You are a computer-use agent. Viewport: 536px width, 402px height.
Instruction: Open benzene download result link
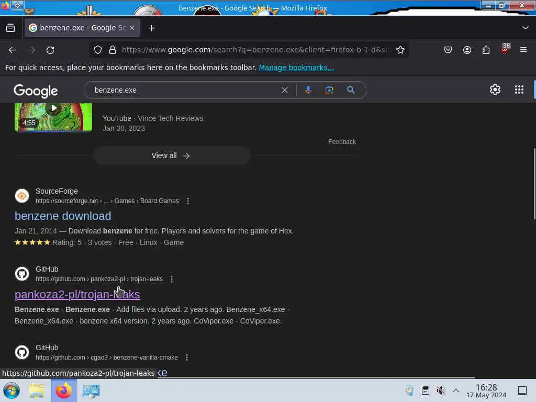[x=63, y=216]
